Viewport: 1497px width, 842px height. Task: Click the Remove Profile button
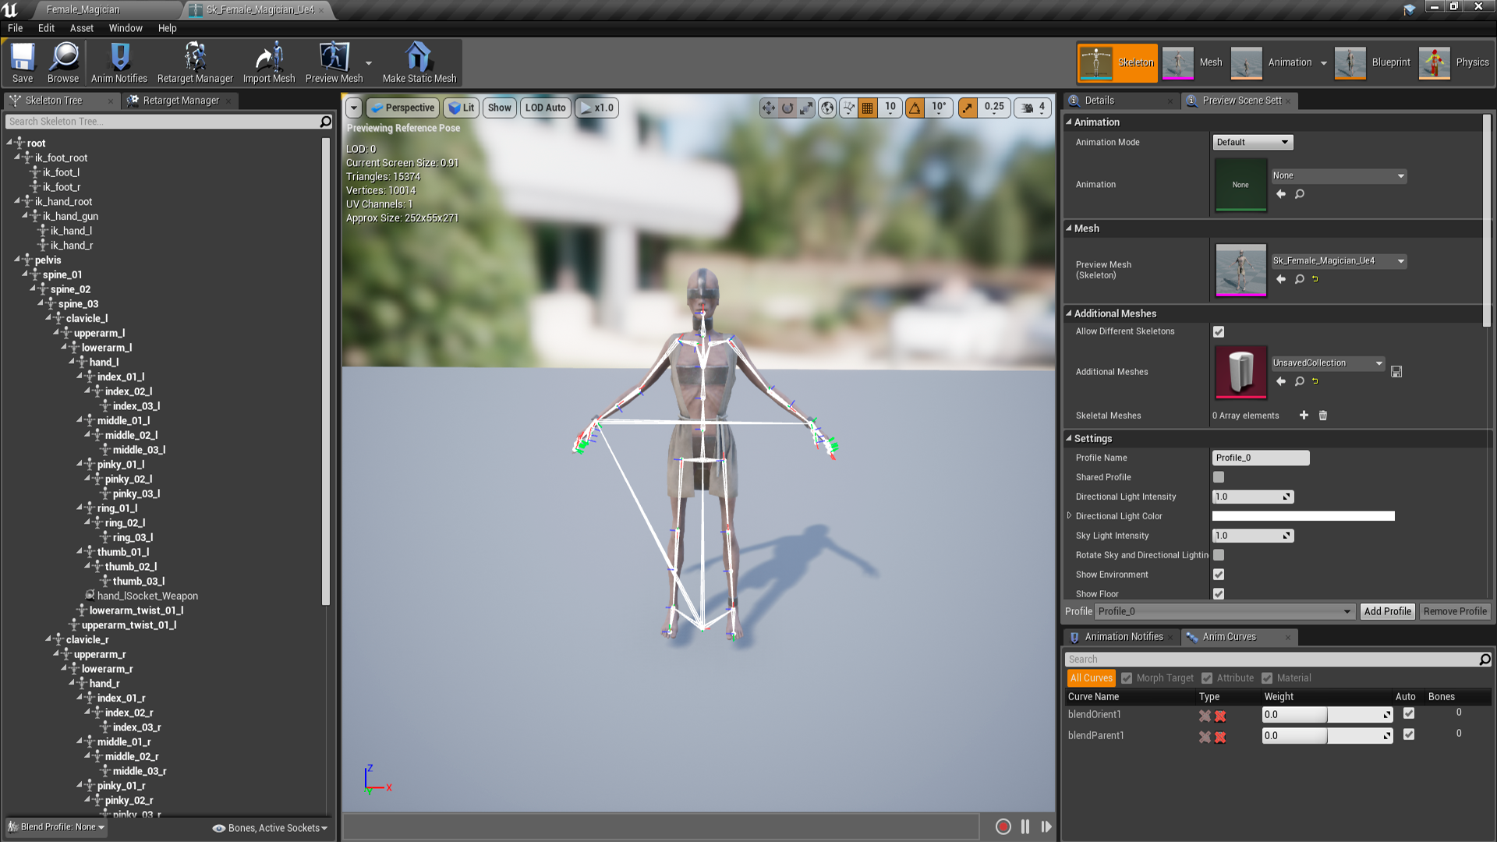point(1454,611)
